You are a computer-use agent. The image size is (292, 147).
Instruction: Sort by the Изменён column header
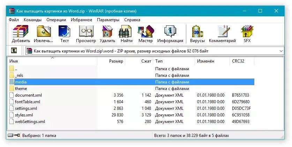tap(212, 61)
